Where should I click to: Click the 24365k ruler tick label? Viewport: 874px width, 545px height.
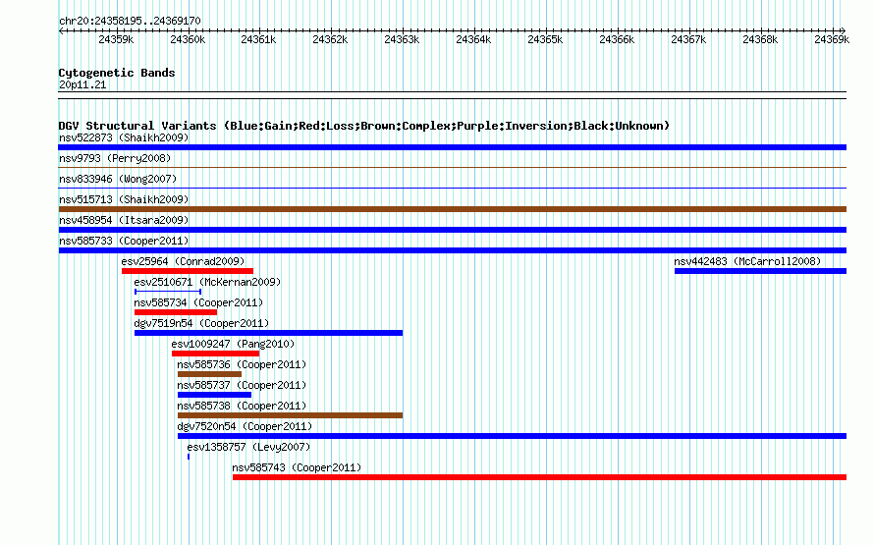[x=545, y=39]
